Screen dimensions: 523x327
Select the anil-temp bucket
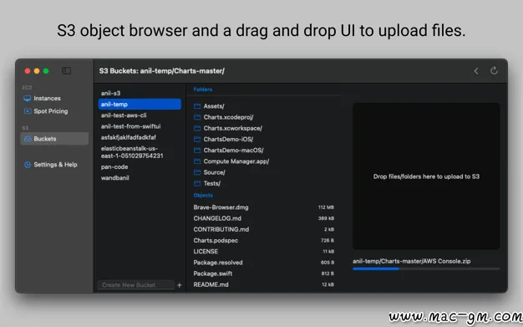pyautogui.click(x=140, y=105)
